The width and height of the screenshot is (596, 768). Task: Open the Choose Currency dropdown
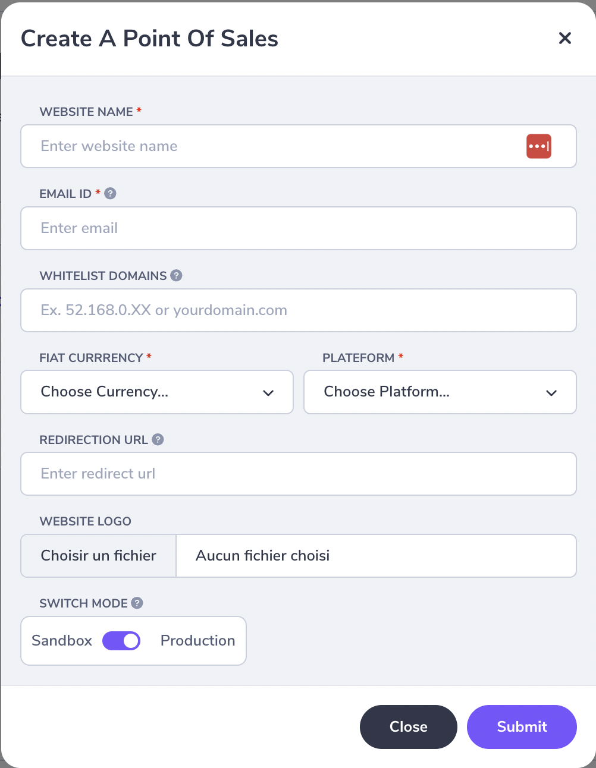pos(157,392)
